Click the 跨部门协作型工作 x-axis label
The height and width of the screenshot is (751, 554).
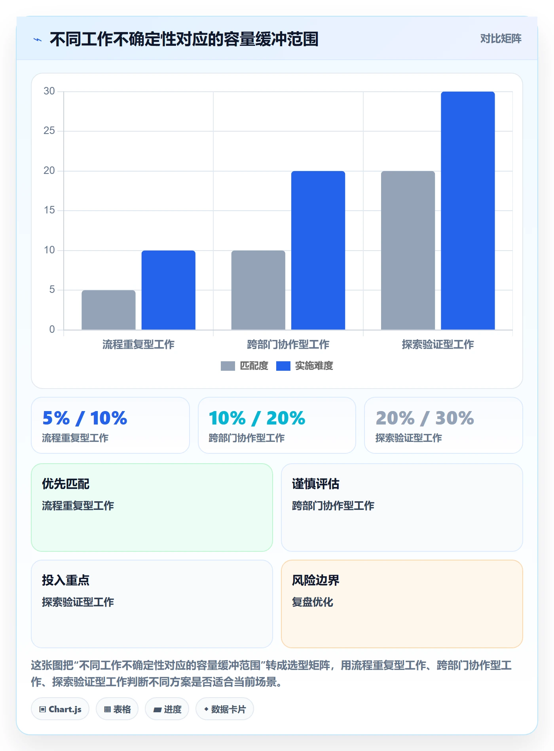(x=288, y=345)
